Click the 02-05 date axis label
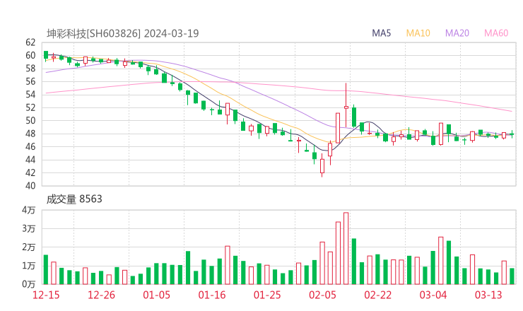The image size is (523, 311). click(x=322, y=295)
